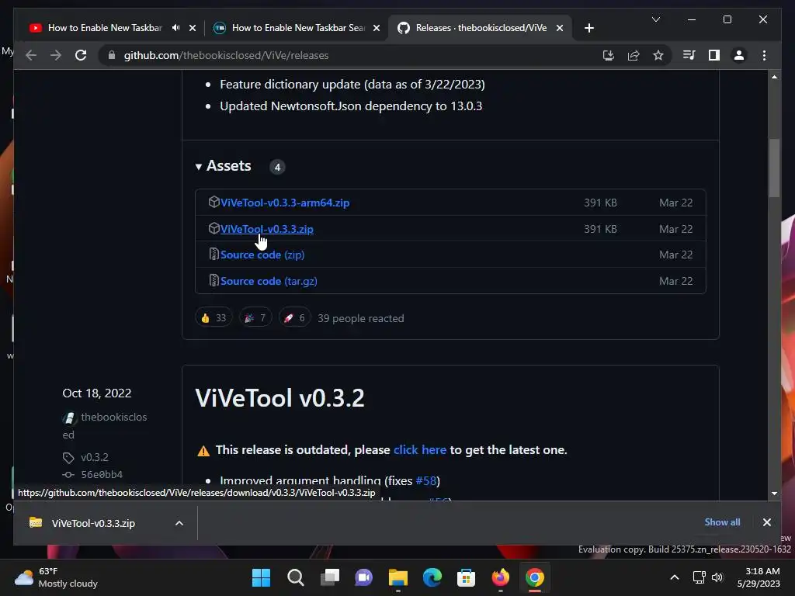
Task: Close the second How to Enable tab
Action: point(377,28)
